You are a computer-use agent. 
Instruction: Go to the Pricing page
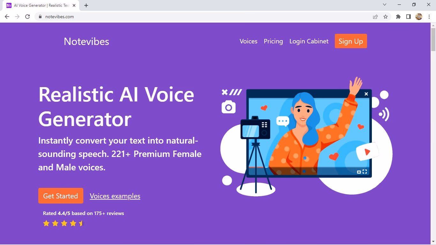pos(273,41)
